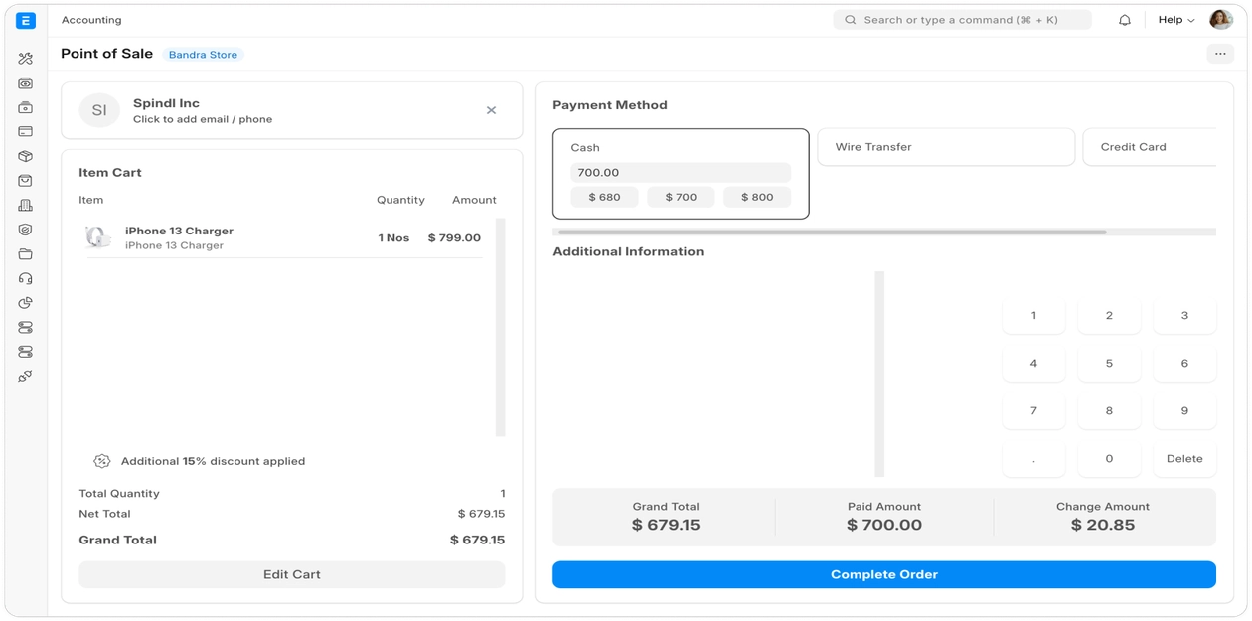Open the tools wrench icon in sidebar
The height and width of the screenshot is (621, 1252).
[x=26, y=59]
